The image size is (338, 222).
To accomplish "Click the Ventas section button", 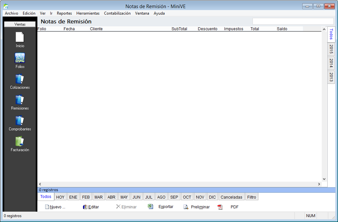I will (x=20, y=24).
